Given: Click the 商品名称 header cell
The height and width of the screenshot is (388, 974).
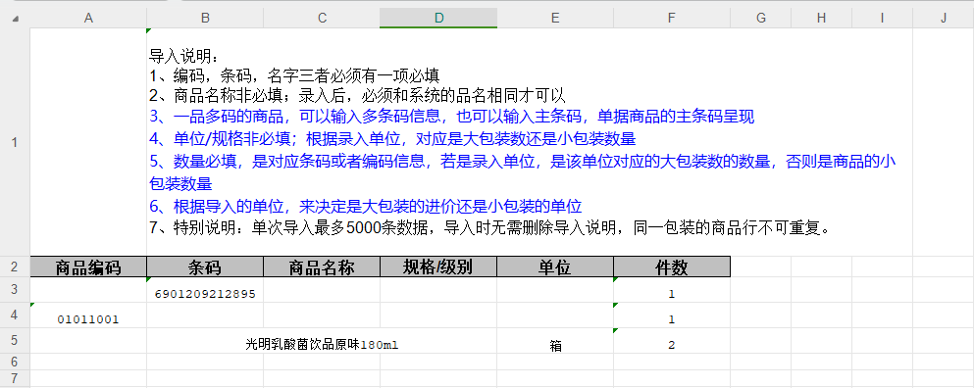Looking at the screenshot, I should point(322,267).
